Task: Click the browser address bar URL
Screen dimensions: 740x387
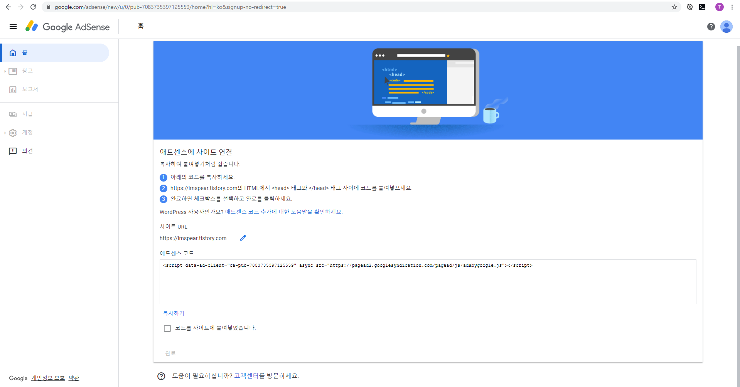Action: tap(170, 7)
